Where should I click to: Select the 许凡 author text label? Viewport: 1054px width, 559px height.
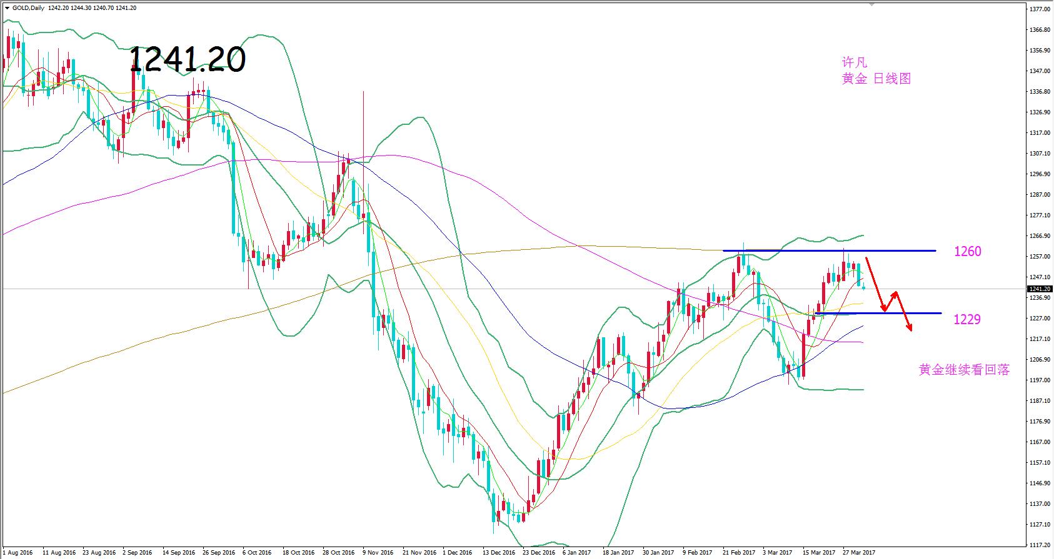tap(855, 62)
